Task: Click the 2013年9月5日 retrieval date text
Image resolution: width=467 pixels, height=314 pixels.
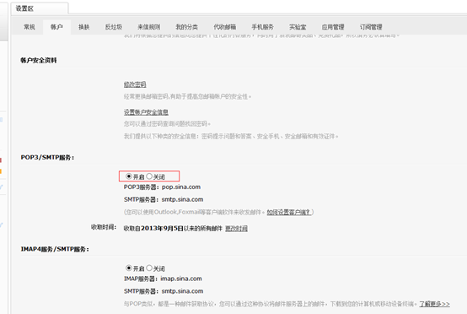Action: pyautogui.click(x=162, y=229)
